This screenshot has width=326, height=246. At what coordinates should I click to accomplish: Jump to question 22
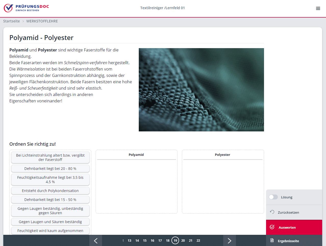coord(198,241)
